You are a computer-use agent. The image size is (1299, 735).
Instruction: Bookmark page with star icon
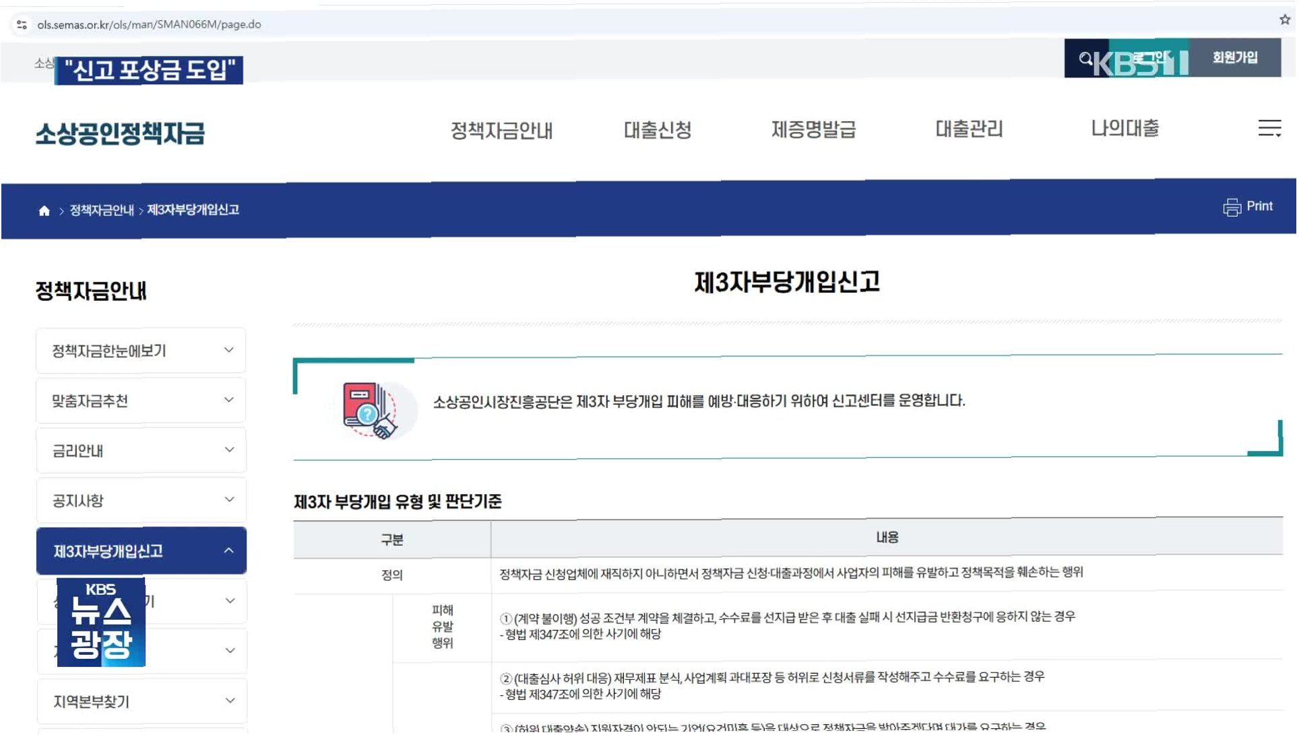click(x=1284, y=20)
